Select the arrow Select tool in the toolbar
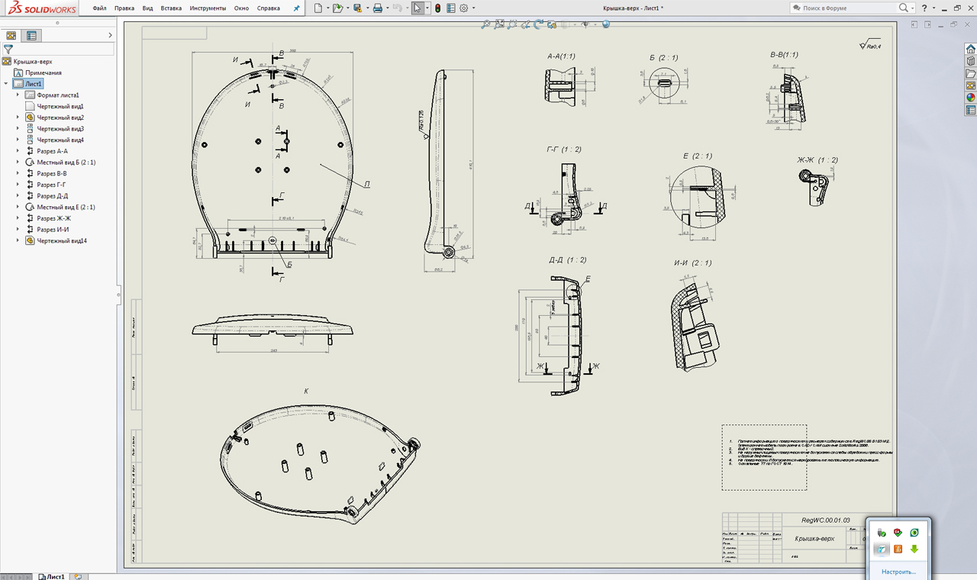The width and height of the screenshot is (977, 580). [418, 8]
